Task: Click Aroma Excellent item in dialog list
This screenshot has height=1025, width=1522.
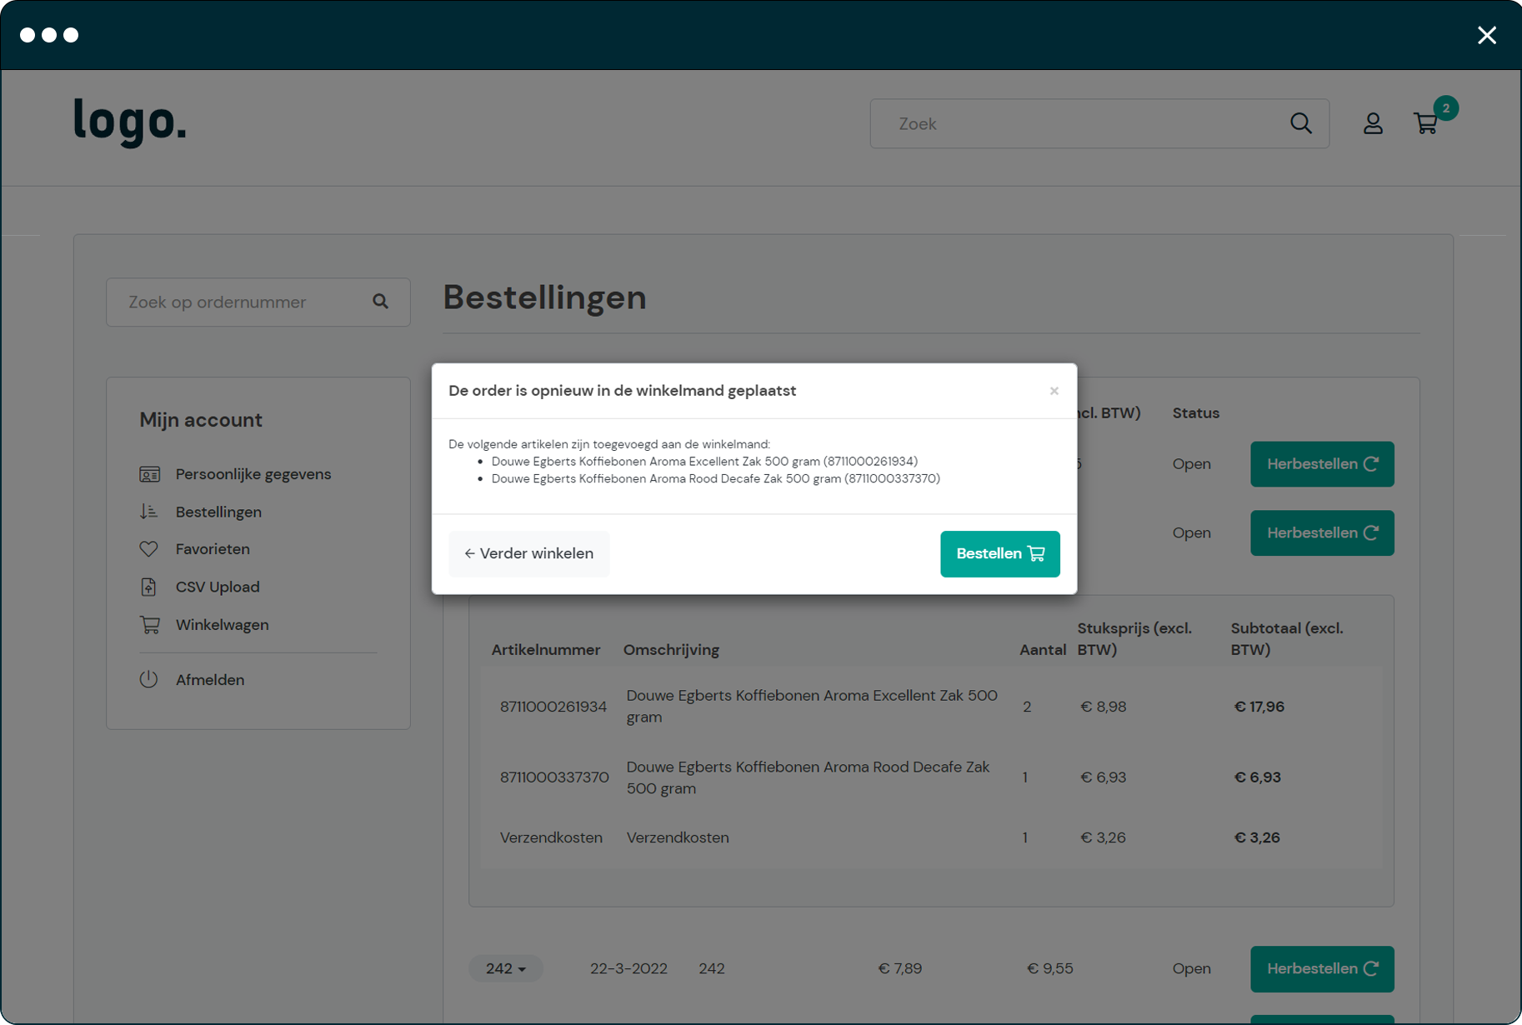Action: pyautogui.click(x=704, y=461)
